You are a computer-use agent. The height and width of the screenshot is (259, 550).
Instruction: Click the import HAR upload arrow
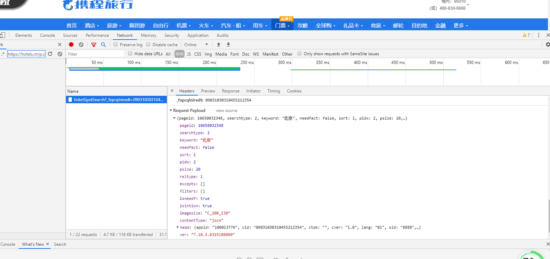point(219,44)
